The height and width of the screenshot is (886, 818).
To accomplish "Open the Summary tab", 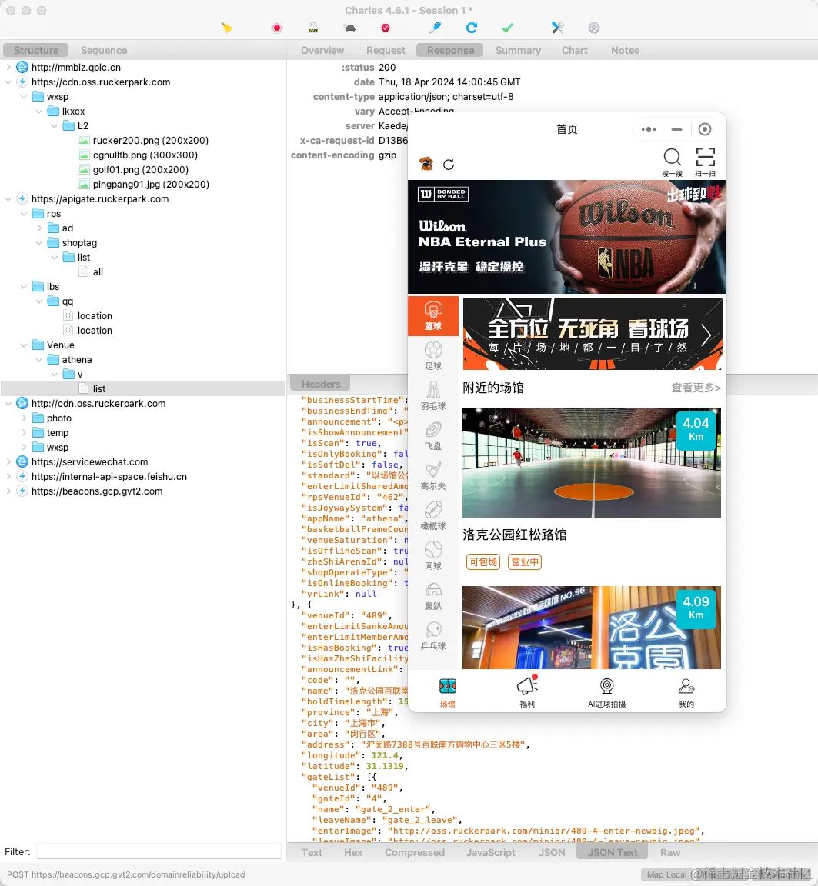I will [x=518, y=50].
